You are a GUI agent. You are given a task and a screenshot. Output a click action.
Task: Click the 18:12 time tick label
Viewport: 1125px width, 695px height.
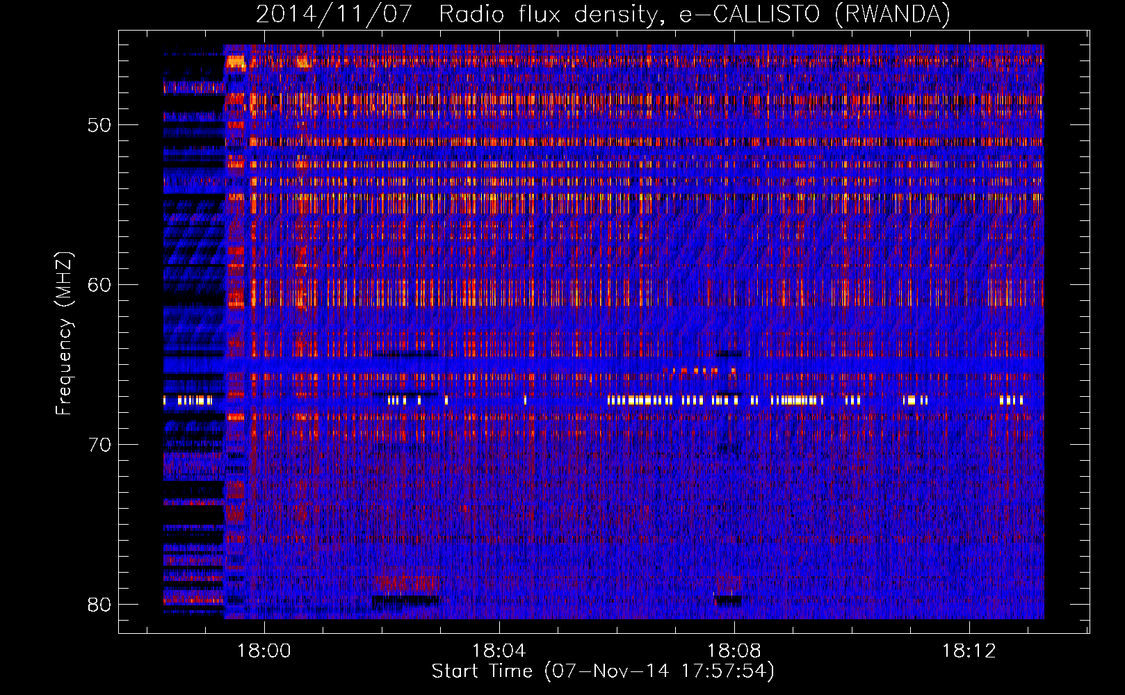pos(969,651)
